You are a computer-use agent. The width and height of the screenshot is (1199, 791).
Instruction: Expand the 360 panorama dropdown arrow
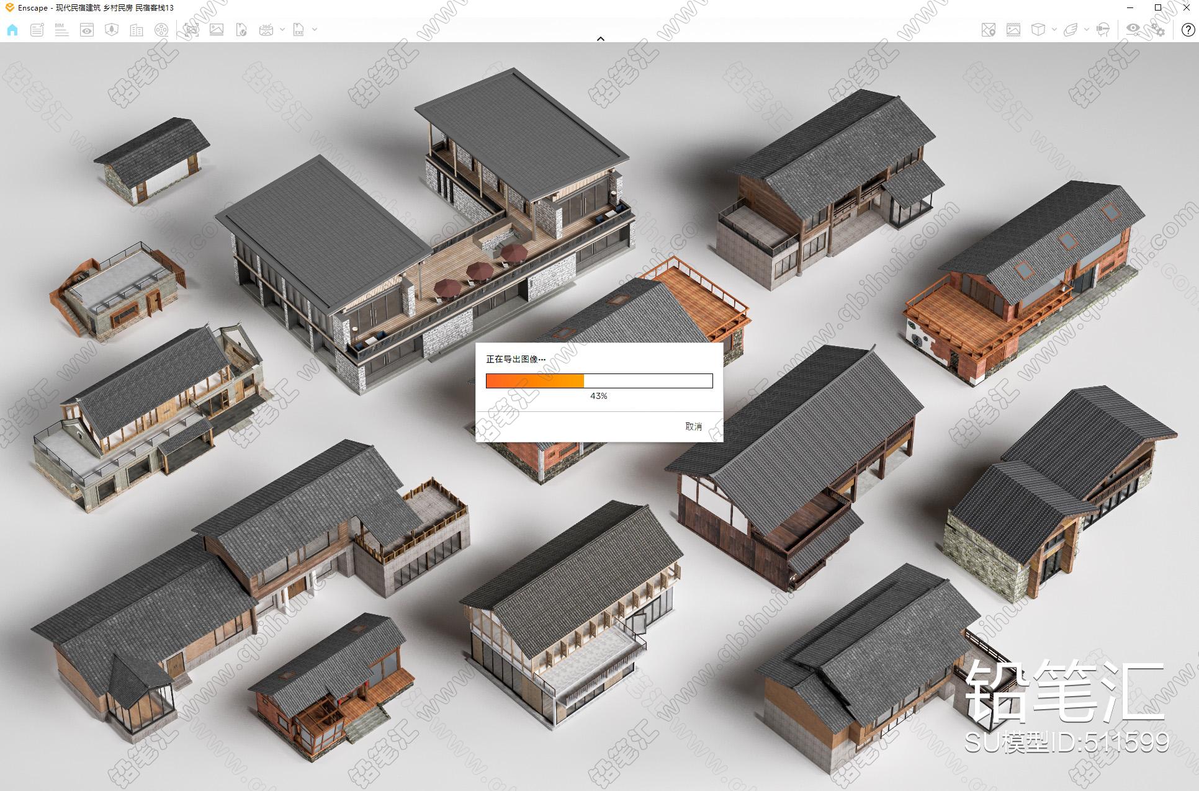(x=282, y=30)
